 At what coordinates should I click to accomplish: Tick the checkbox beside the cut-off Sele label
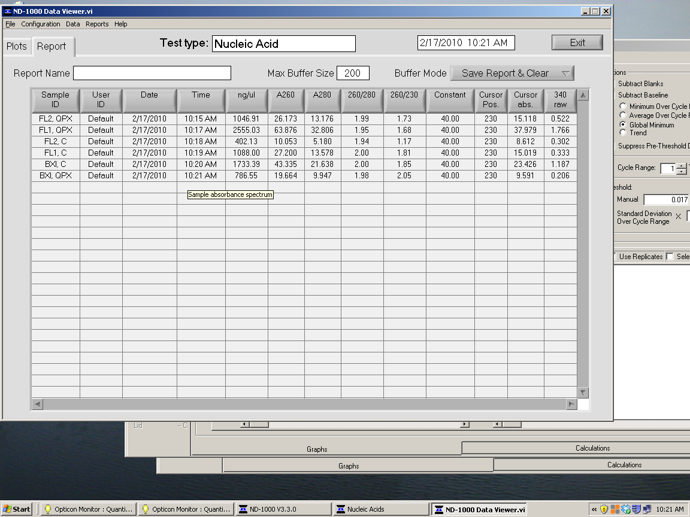pyautogui.click(x=670, y=257)
